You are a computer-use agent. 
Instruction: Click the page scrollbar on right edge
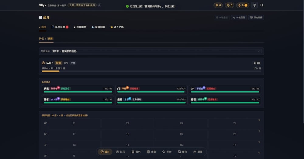303,62
